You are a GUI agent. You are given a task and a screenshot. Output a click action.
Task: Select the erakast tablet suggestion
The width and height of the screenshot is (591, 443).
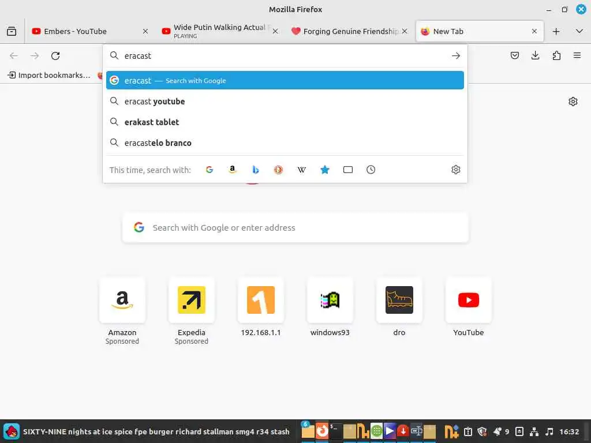tap(285, 122)
